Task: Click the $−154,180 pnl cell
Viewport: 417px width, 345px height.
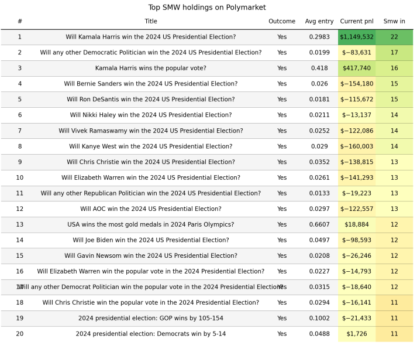Action: (x=357, y=84)
